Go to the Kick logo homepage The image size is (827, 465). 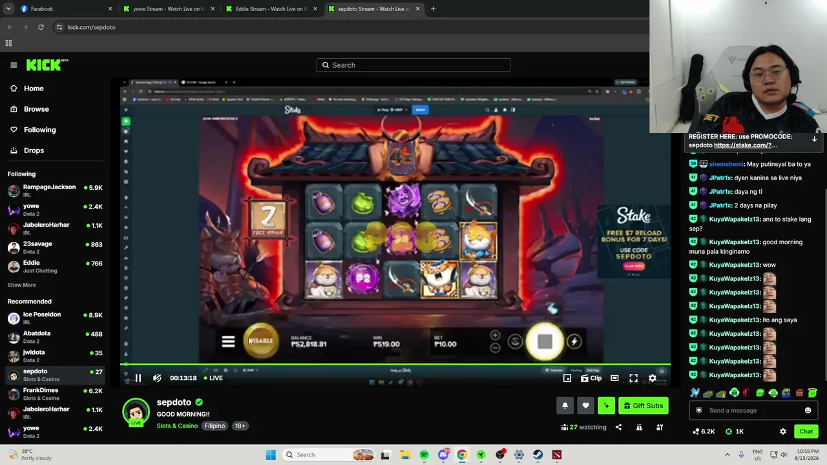pos(47,65)
